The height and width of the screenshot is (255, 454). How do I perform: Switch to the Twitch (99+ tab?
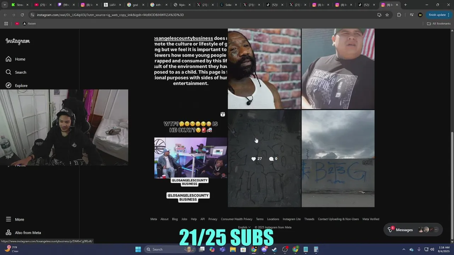point(66,5)
